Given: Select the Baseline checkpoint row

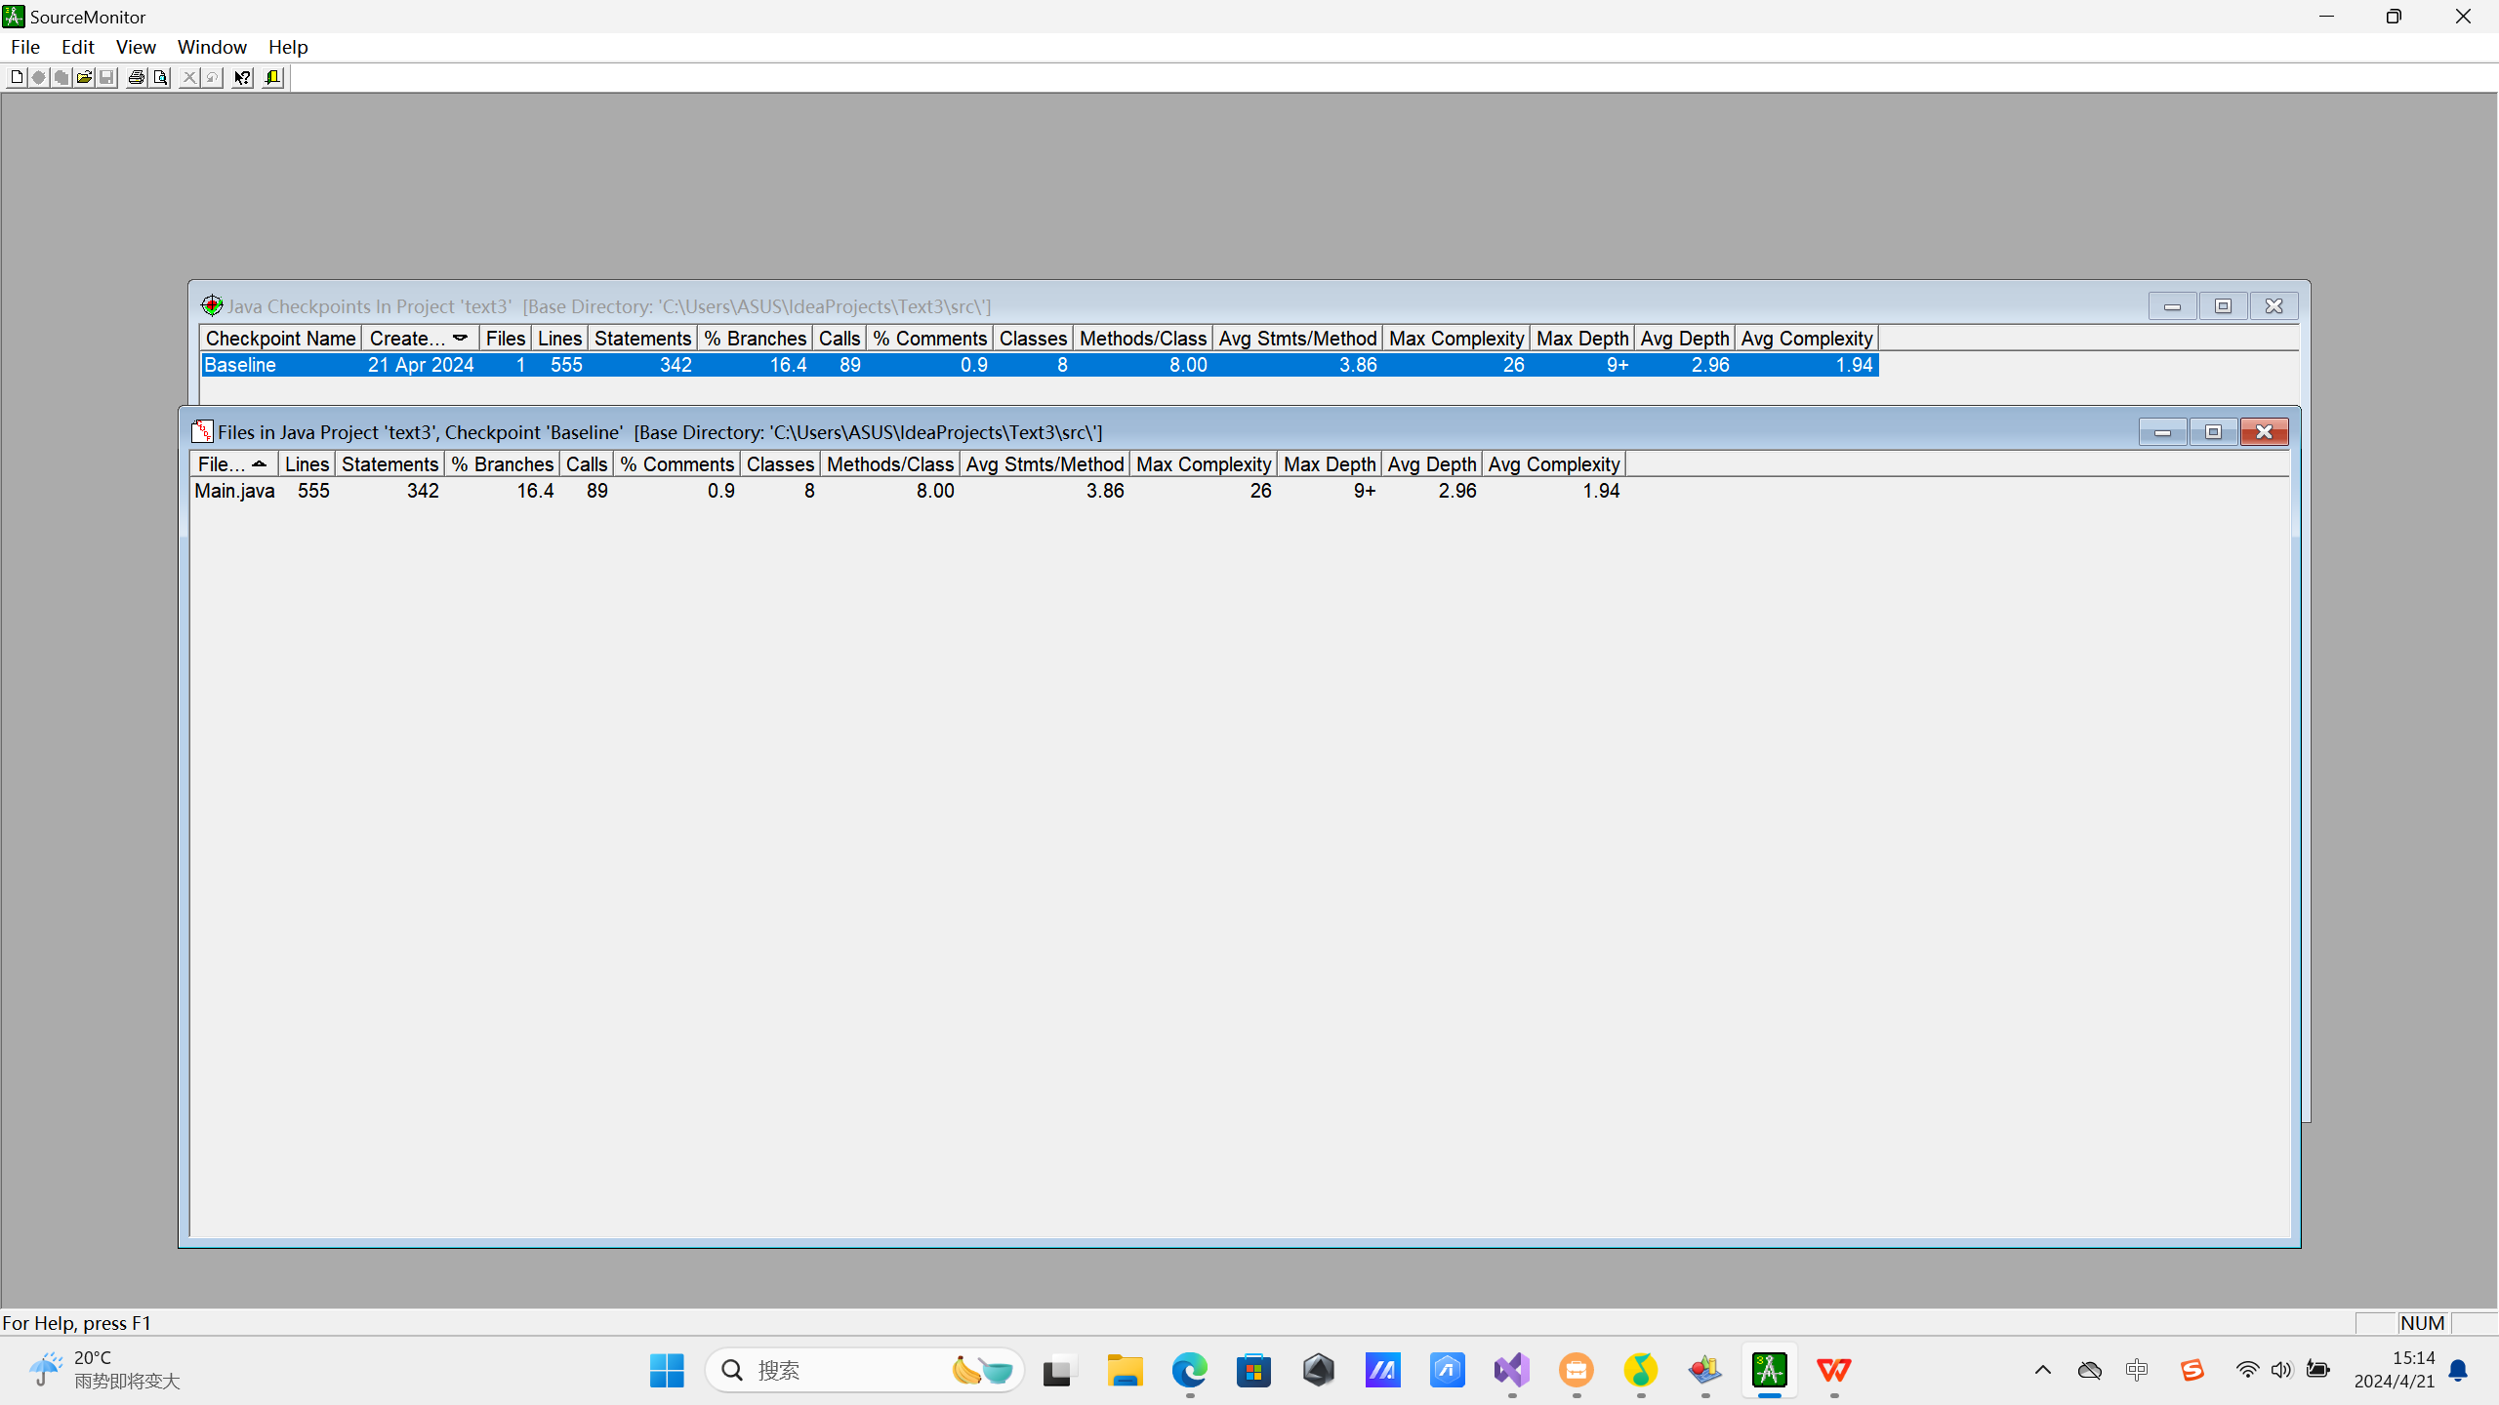Looking at the screenshot, I should point(240,365).
